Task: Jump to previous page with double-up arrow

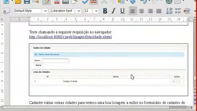Action: click(195, 96)
